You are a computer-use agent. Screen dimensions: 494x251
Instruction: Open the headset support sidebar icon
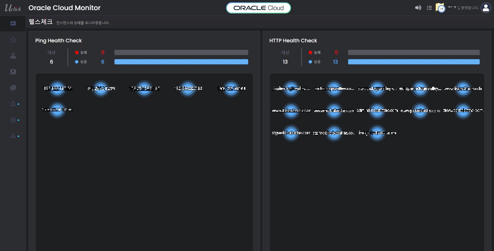pyautogui.click(x=13, y=72)
